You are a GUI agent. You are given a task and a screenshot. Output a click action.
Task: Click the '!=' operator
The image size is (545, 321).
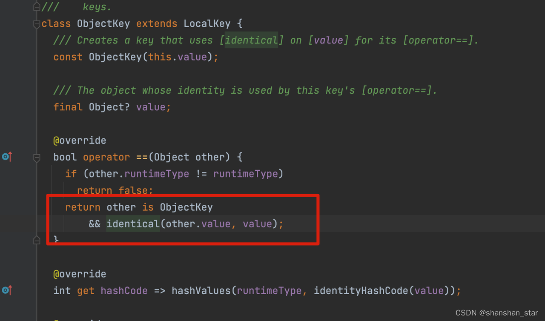(201, 174)
